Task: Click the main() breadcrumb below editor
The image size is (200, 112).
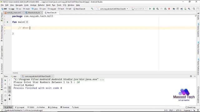Action: click(15, 73)
